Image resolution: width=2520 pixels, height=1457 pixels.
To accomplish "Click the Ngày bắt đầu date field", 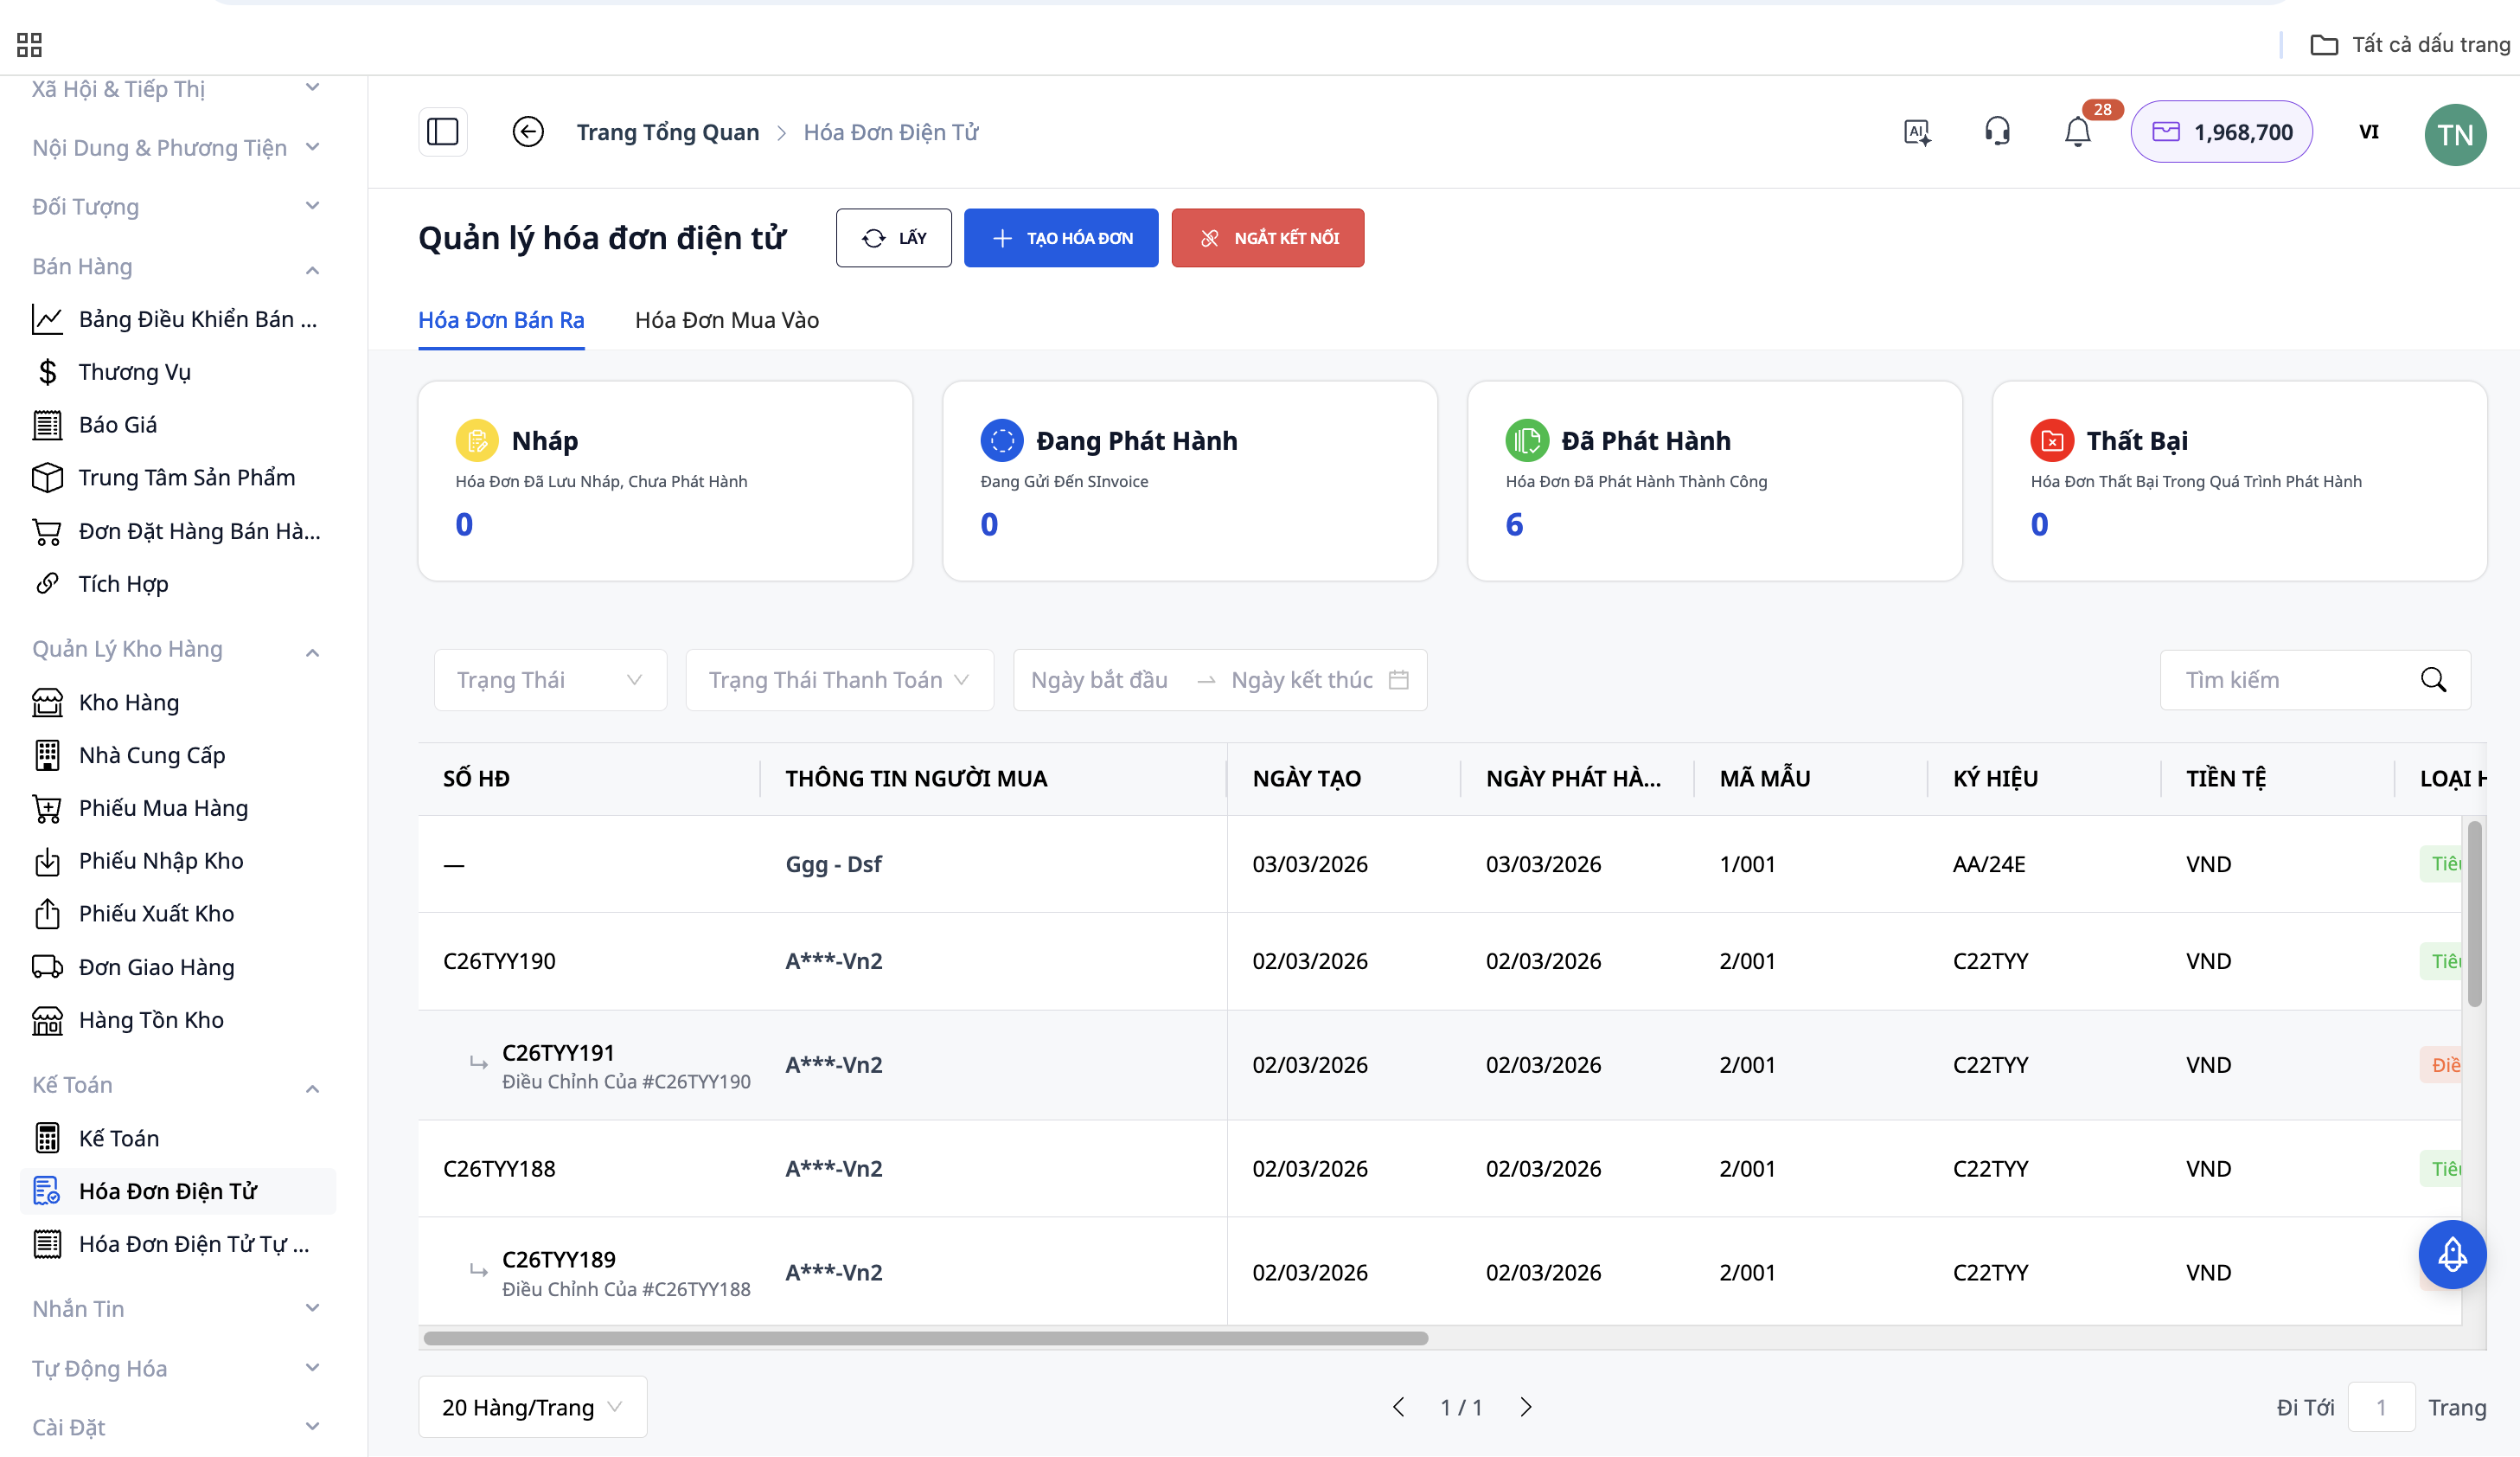I will (x=1100, y=680).
